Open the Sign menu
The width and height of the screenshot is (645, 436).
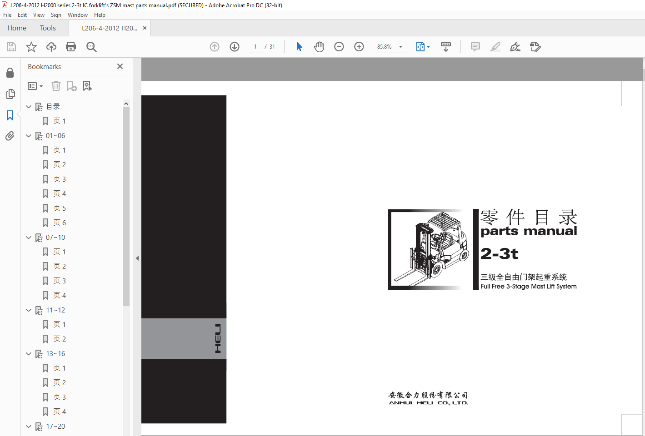pyautogui.click(x=56, y=15)
